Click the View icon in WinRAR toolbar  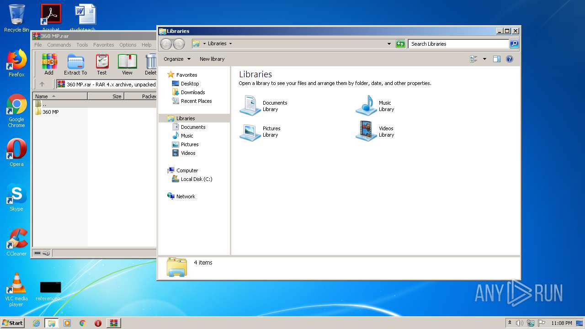coord(127,64)
